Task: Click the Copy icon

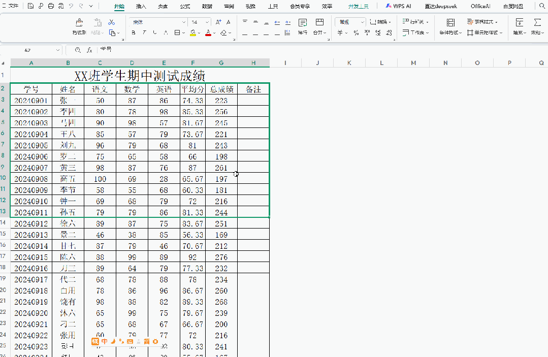Action: click(112, 33)
